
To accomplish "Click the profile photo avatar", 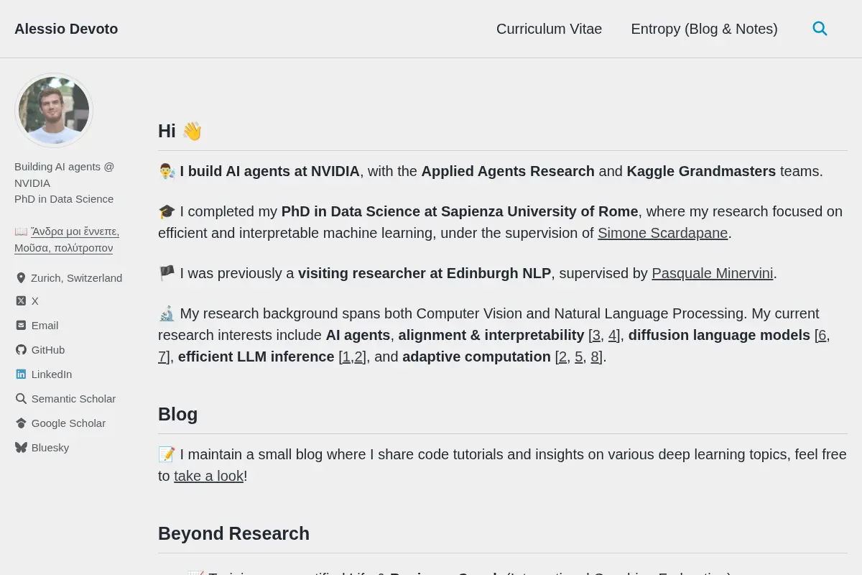I will click(54, 111).
